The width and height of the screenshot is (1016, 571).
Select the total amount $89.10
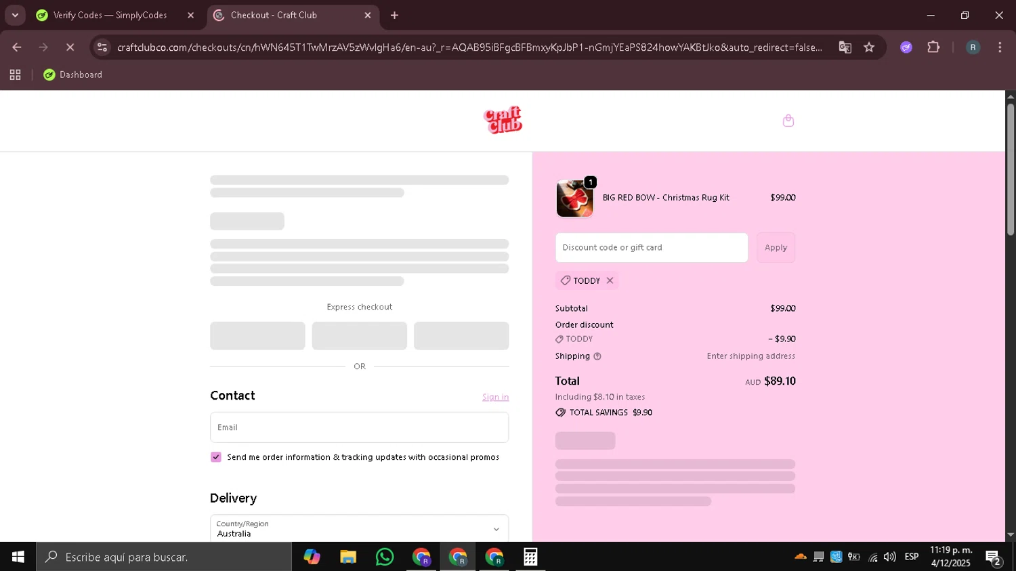[x=780, y=381]
